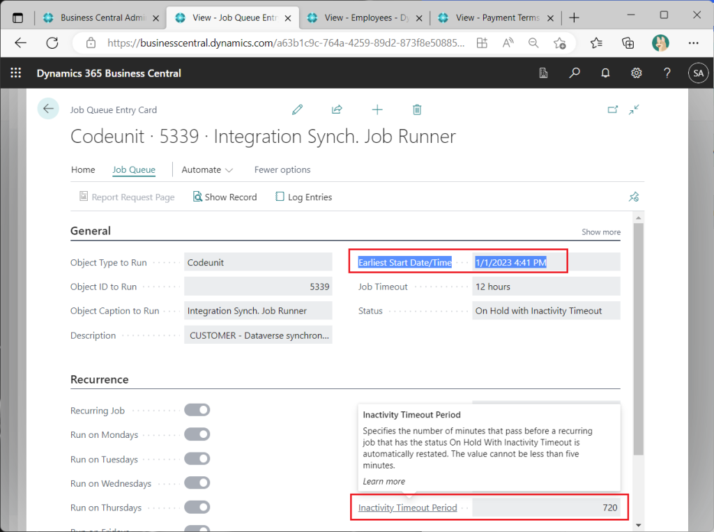Disable the Run on Wednesdays switch

coord(197,483)
